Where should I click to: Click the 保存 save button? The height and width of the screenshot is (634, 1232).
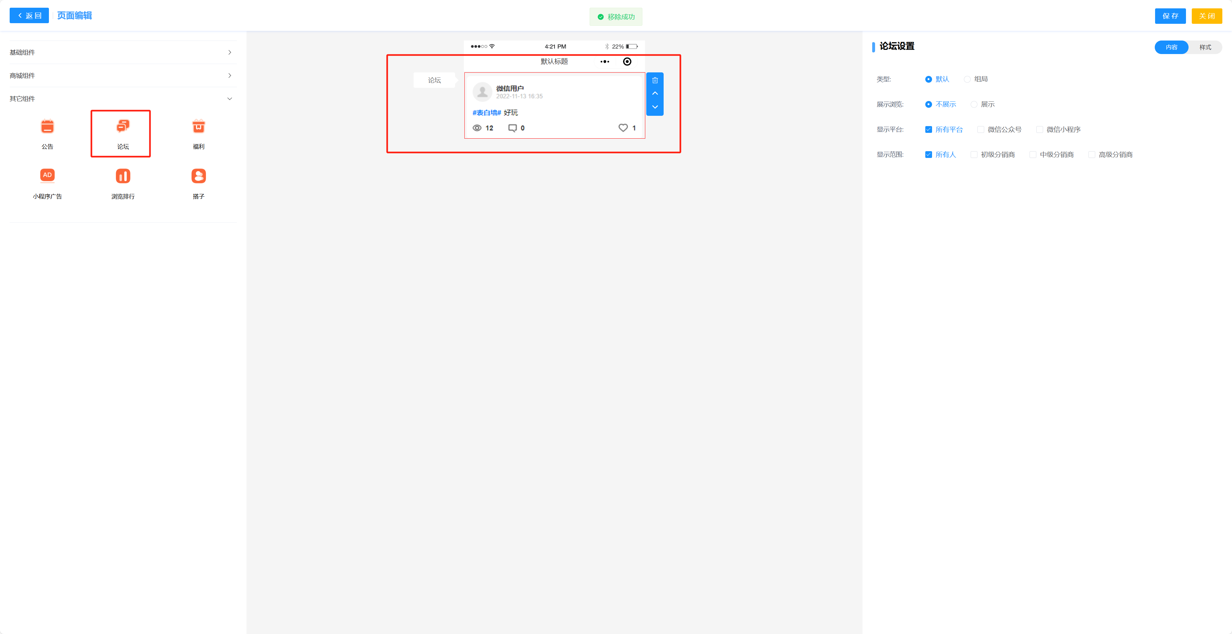[x=1170, y=16]
